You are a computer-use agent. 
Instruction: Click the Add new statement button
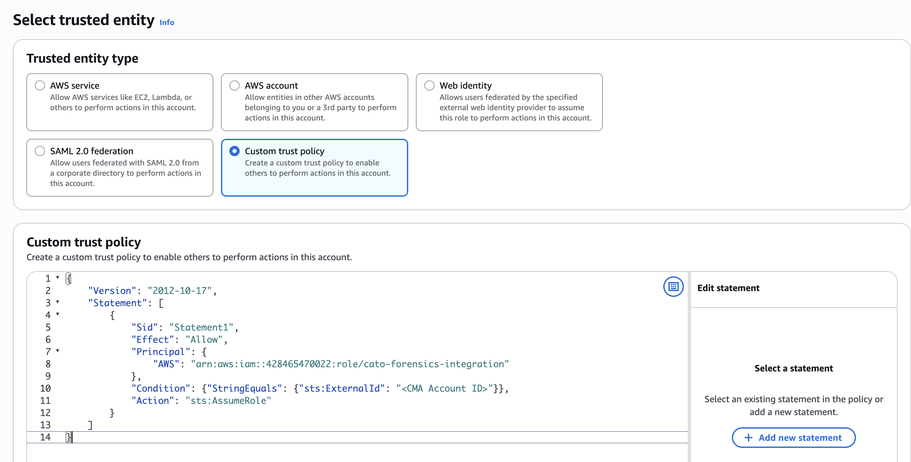coord(794,438)
